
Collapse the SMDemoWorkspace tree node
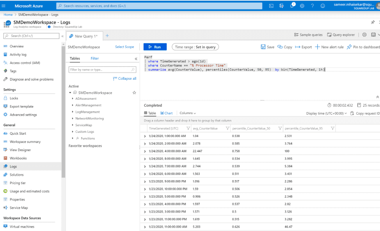pyautogui.click(x=70, y=93)
